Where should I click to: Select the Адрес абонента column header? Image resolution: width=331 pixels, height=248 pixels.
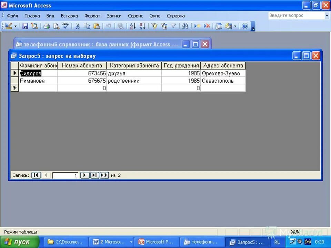223,65
